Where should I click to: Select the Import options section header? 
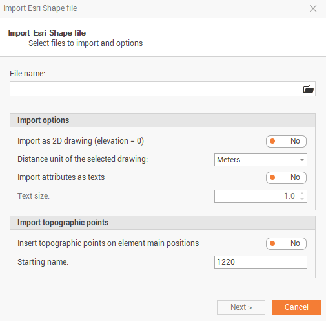[163, 120]
